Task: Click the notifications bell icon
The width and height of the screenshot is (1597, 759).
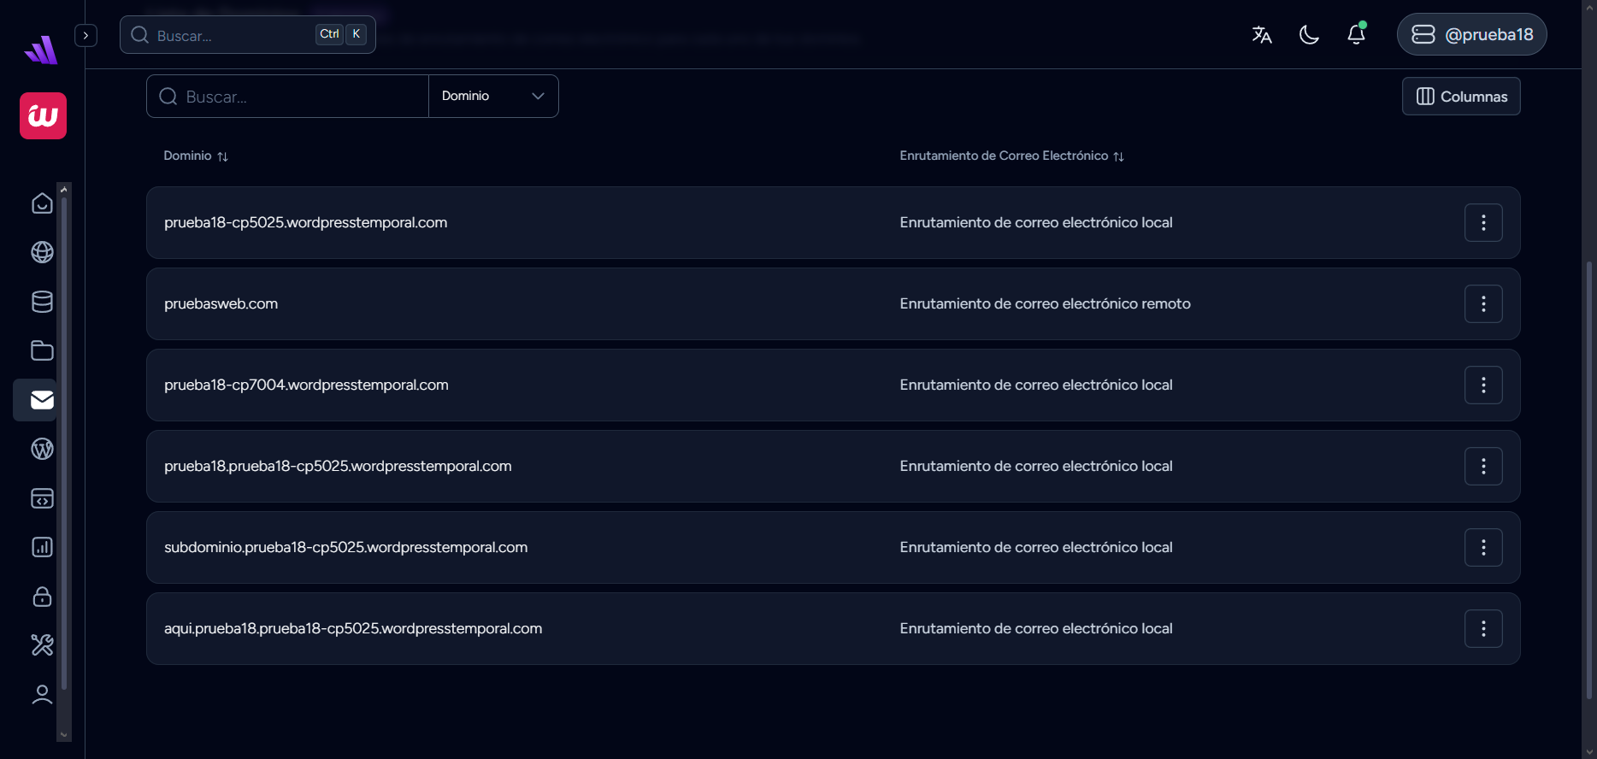Action: point(1356,34)
